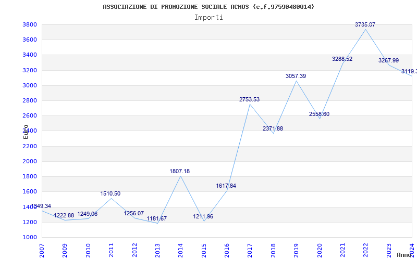This screenshot has width=417, height=260.
Task: Click the y-axis value 3800
Action: click(30, 25)
